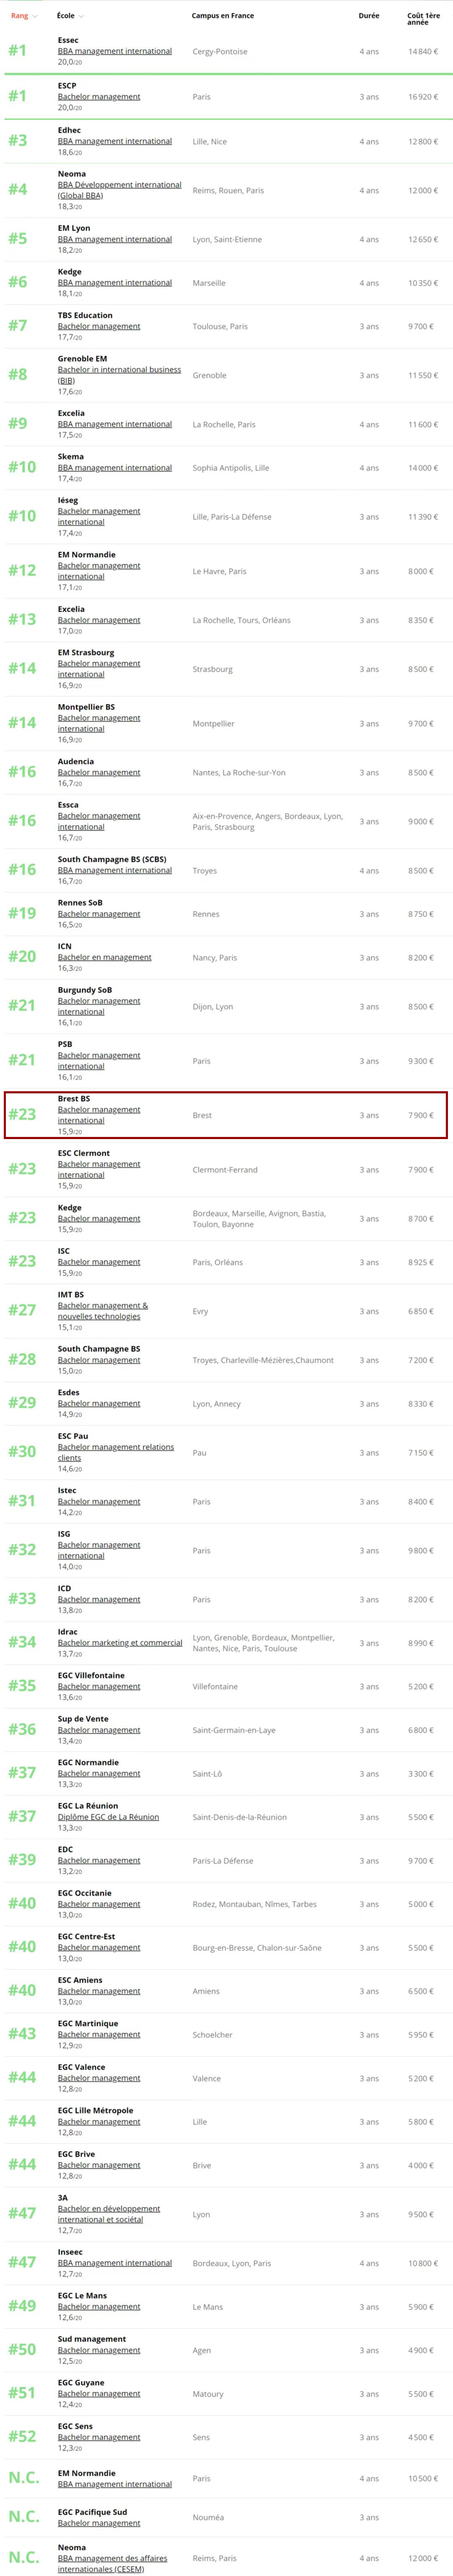Open ESCP Bachelor management link
453x2576 pixels.
[x=99, y=97]
